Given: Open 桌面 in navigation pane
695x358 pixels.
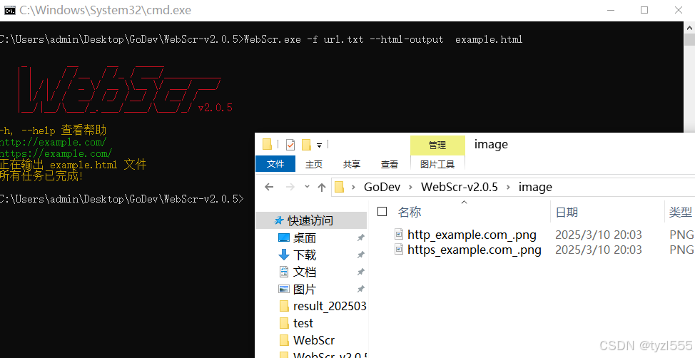Looking at the screenshot, I should [x=305, y=238].
